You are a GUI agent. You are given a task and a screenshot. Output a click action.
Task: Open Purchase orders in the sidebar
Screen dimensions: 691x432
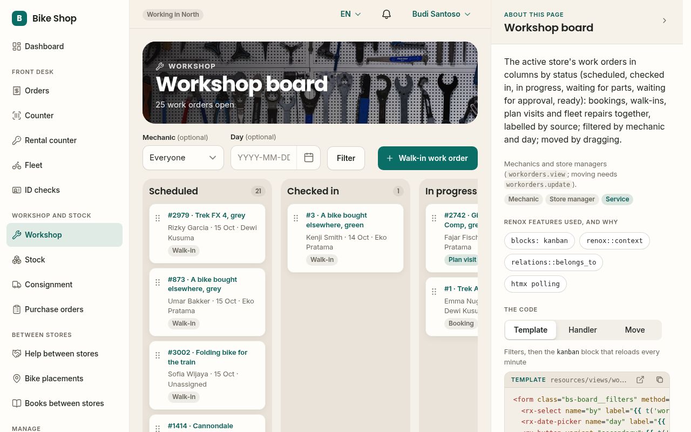(x=64, y=309)
